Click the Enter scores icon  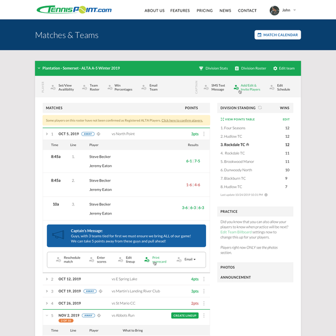pos(90,259)
